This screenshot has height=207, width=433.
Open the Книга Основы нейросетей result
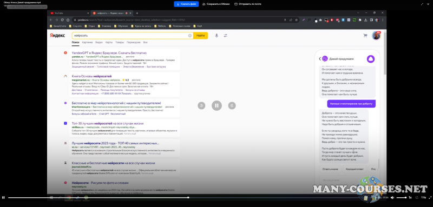click(x=91, y=76)
